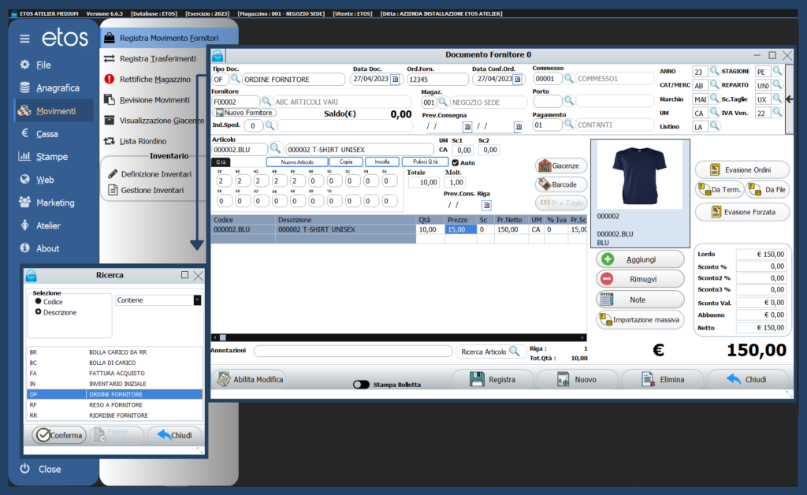Select Descrizione radio button in Ricerca
Screen dimensions: 807x495
[x=38, y=312]
